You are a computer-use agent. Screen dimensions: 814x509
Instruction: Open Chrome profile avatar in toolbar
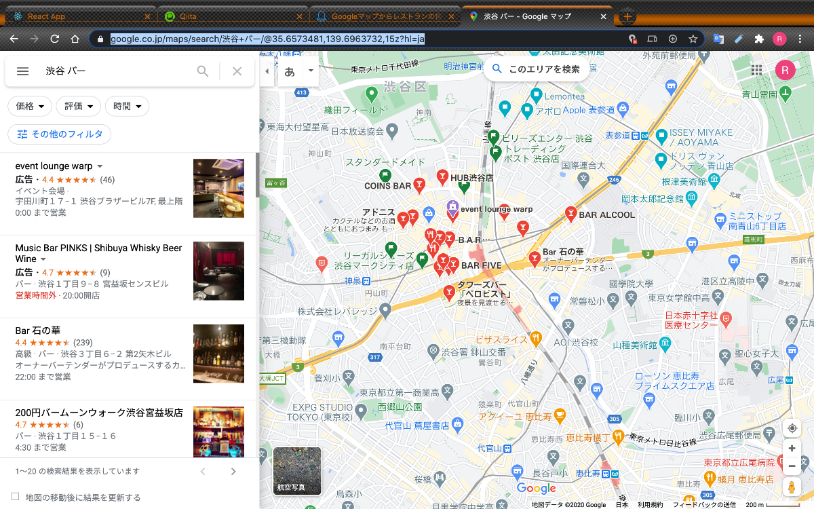click(x=779, y=39)
